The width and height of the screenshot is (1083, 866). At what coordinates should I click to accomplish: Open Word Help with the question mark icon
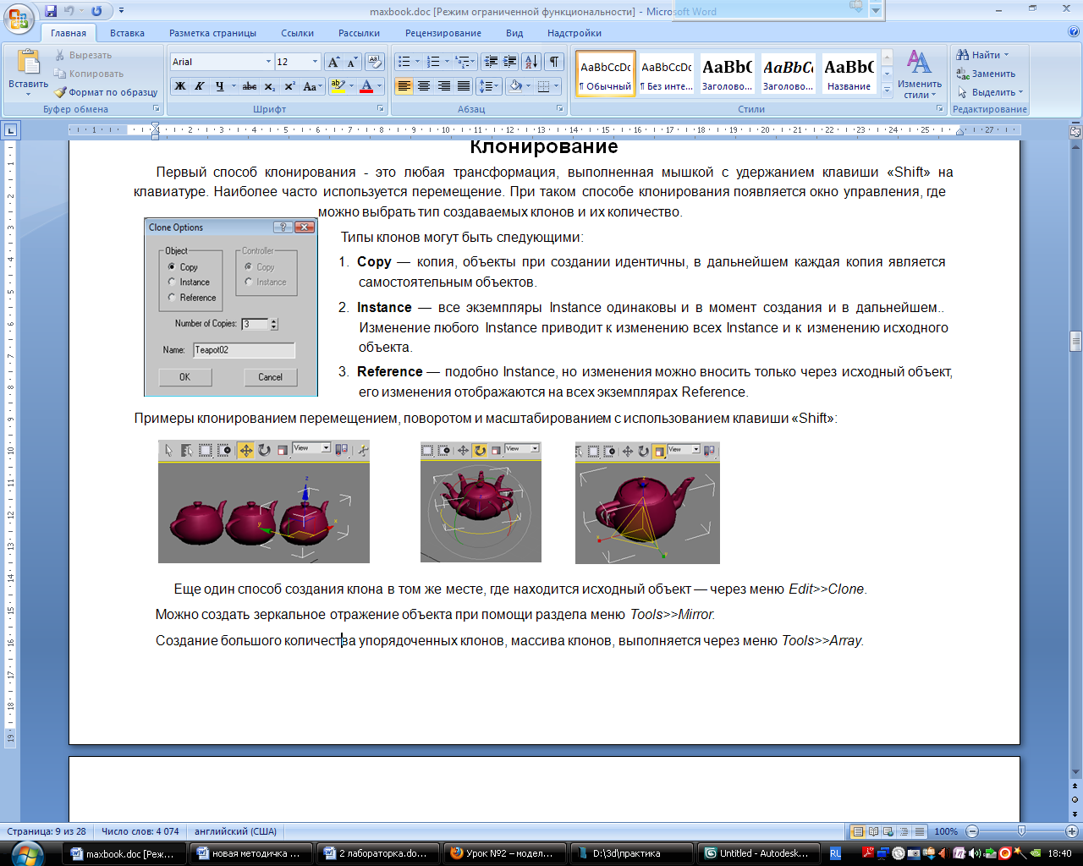(x=1074, y=32)
